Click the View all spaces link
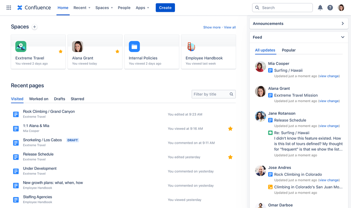This screenshot has height=208, width=351. [230, 27]
